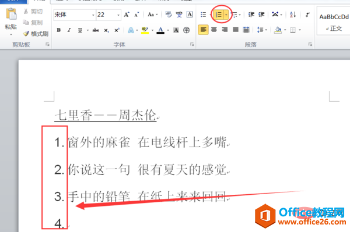Viewport: 350px width, 232px height.
Task: Click the grow font size icon
Action: tap(127, 15)
